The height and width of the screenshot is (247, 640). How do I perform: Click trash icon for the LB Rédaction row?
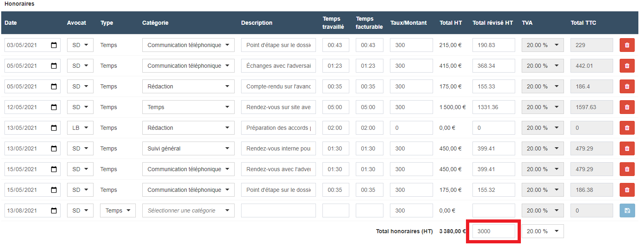[x=627, y=128]
